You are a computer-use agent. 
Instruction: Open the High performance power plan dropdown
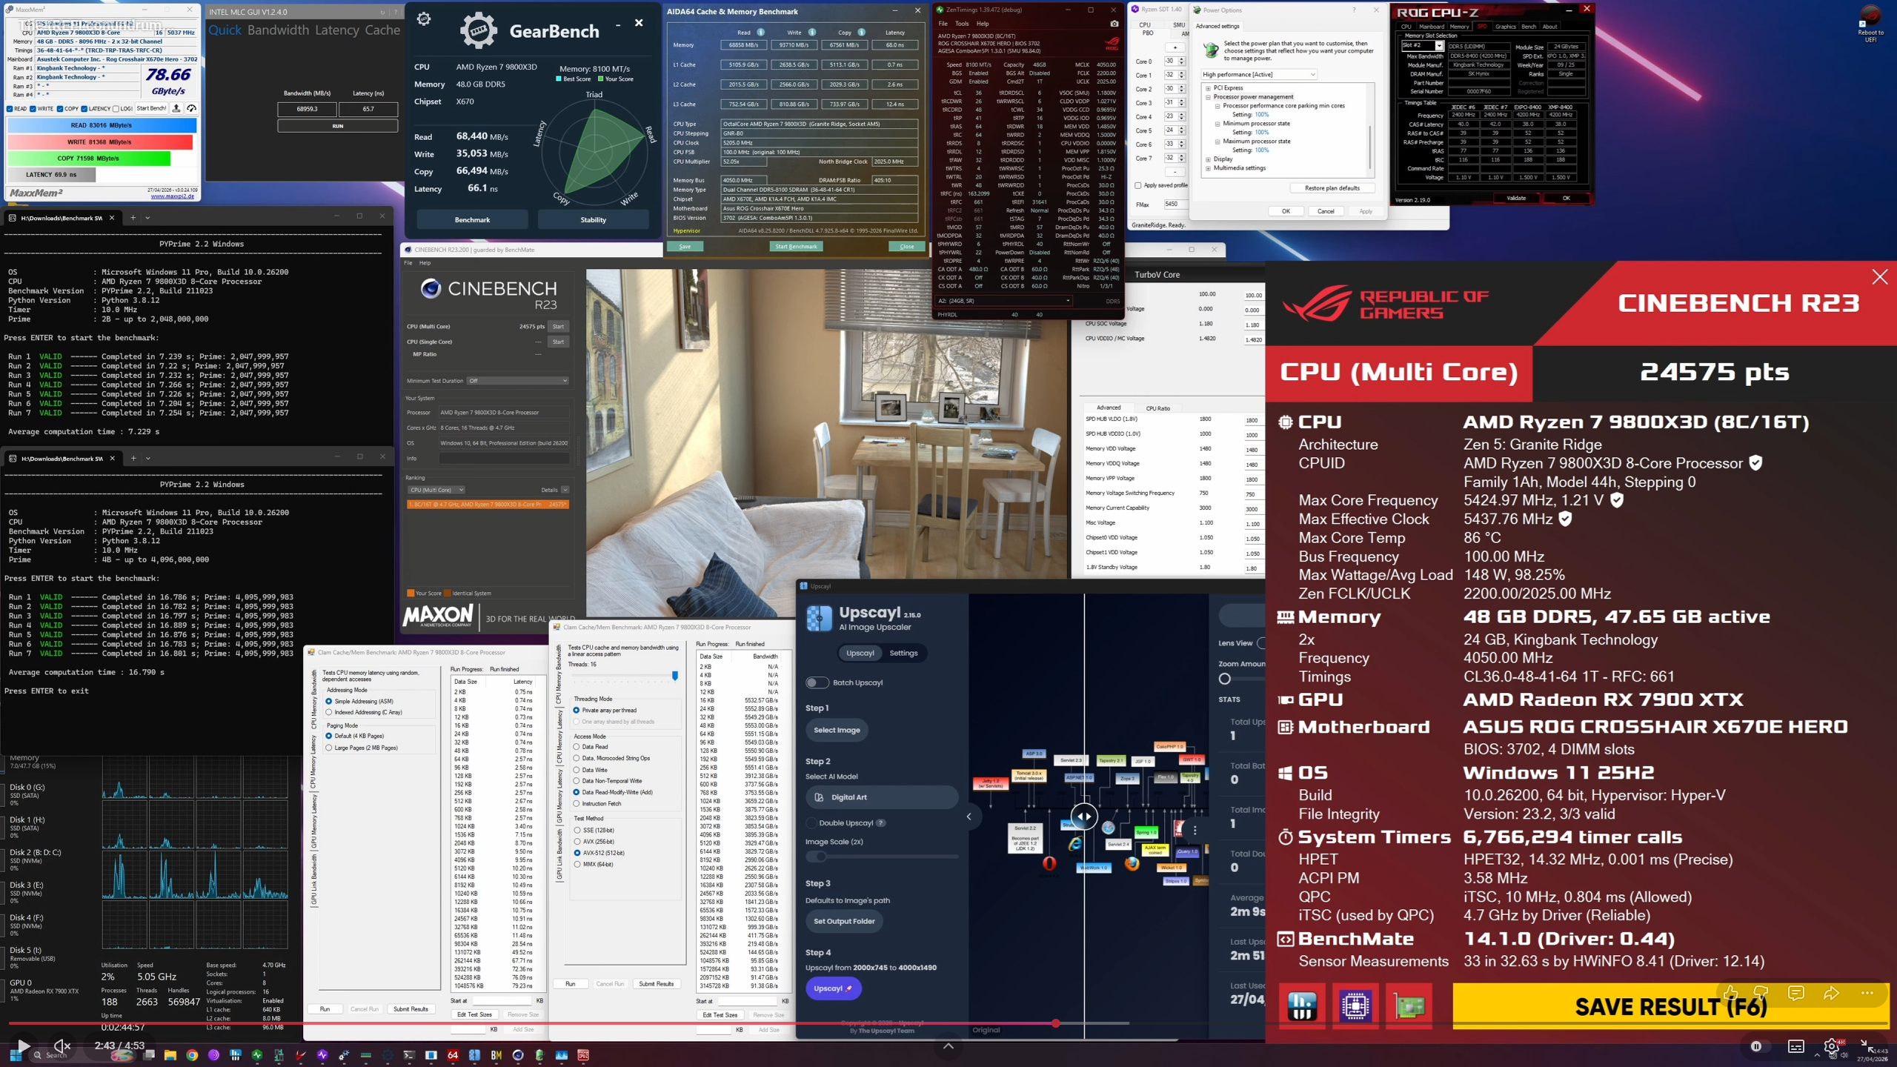point(1259,74)
